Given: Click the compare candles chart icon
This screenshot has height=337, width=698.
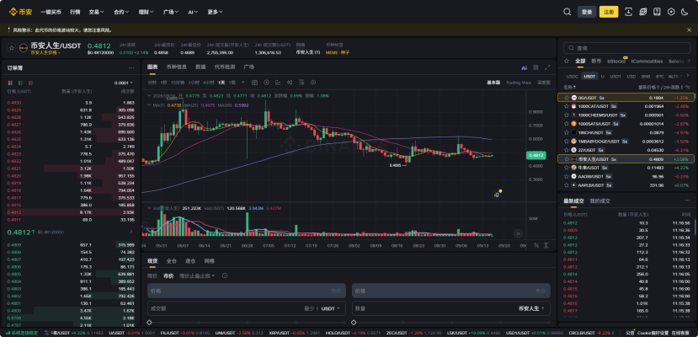Looking at the screenshot, I should [x=290, y=83].
